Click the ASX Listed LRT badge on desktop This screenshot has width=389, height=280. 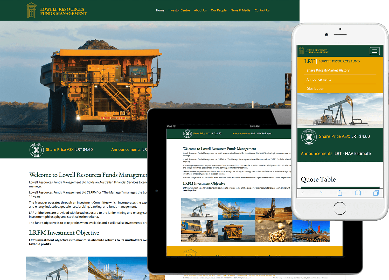36,150
